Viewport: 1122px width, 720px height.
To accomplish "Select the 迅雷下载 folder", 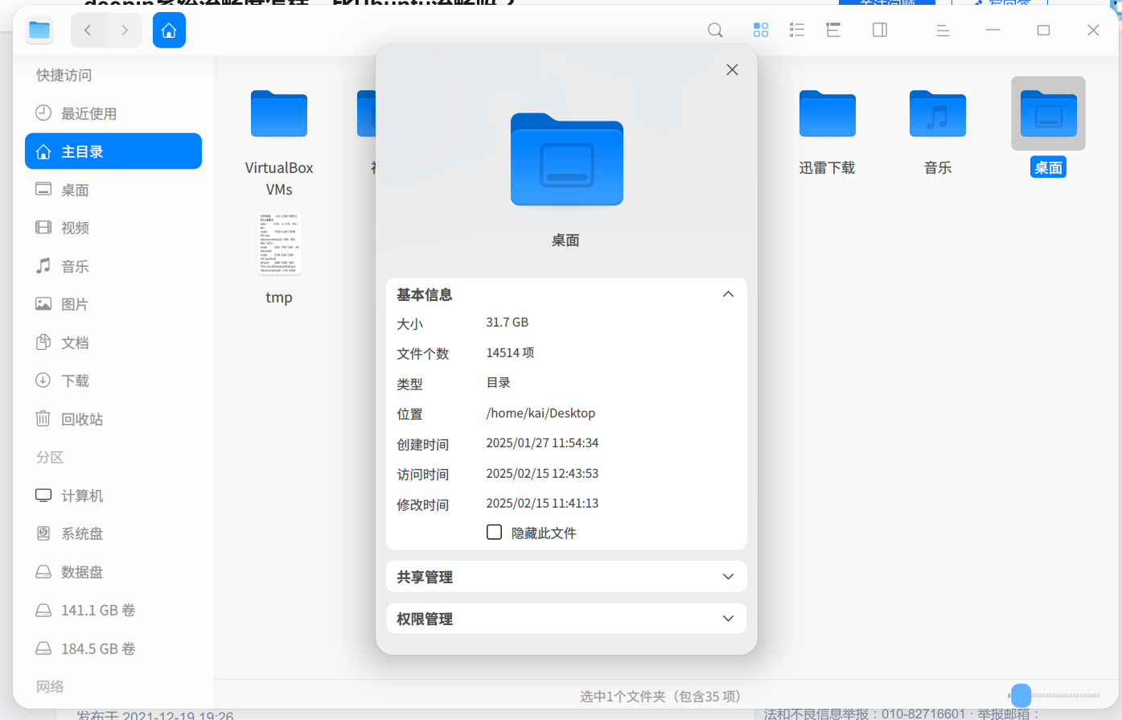I will click(827, 113).
